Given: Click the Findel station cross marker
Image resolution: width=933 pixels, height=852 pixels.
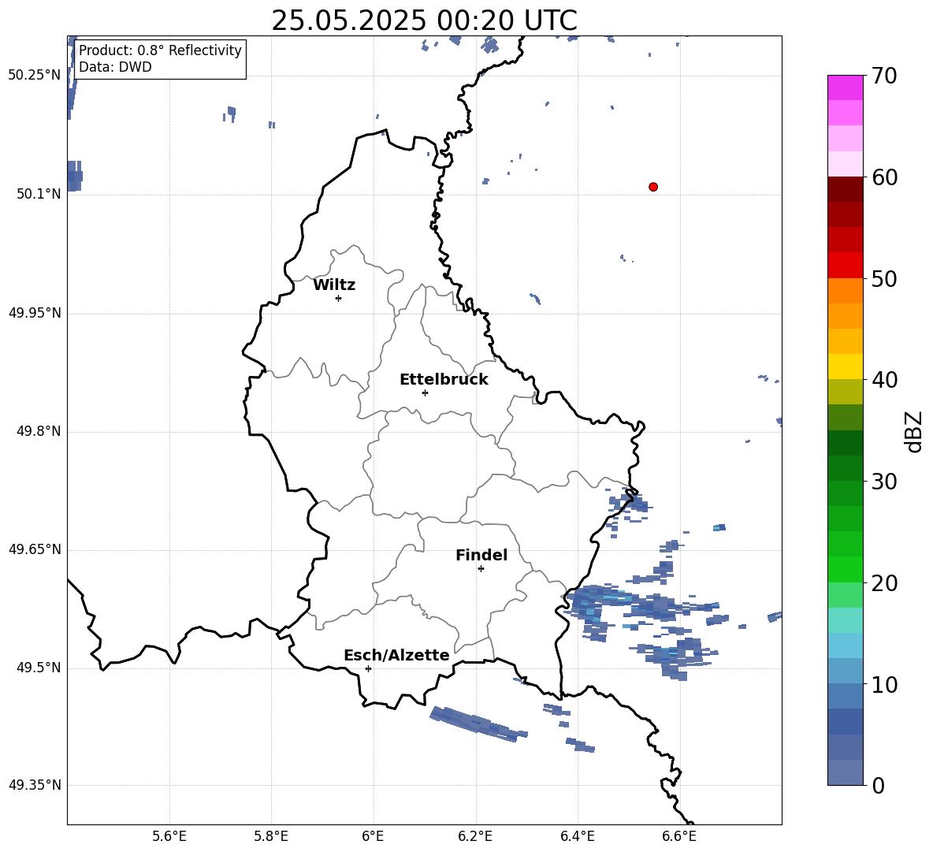Looking at the screenshot, I should (x=481, y=569).
